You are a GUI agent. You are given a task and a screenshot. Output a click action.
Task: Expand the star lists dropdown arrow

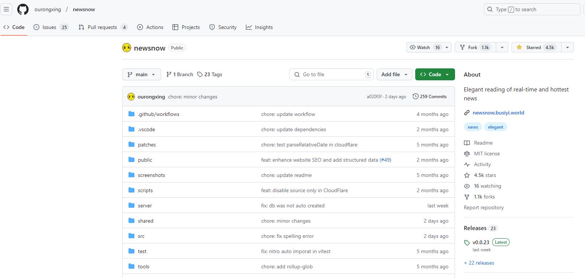tap(567, 48)
